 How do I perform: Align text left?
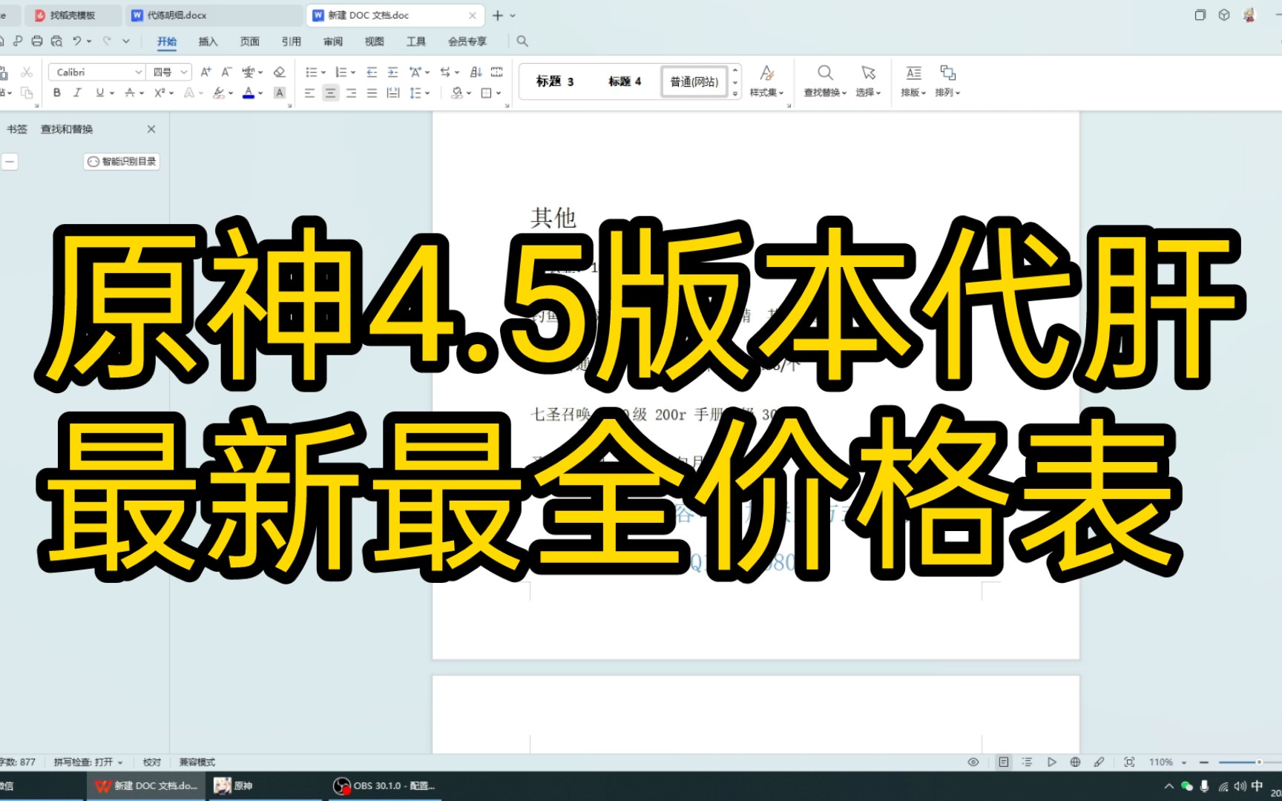(x=310, y=93)
